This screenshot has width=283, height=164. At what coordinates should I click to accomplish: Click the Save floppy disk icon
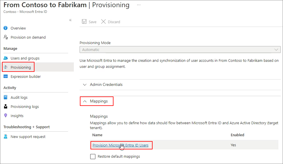(x=84, y=21)
